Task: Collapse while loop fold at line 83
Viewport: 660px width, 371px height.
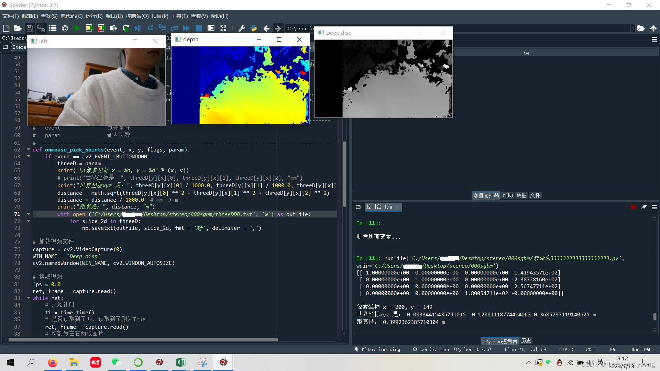Action: [x=29, y=298]
